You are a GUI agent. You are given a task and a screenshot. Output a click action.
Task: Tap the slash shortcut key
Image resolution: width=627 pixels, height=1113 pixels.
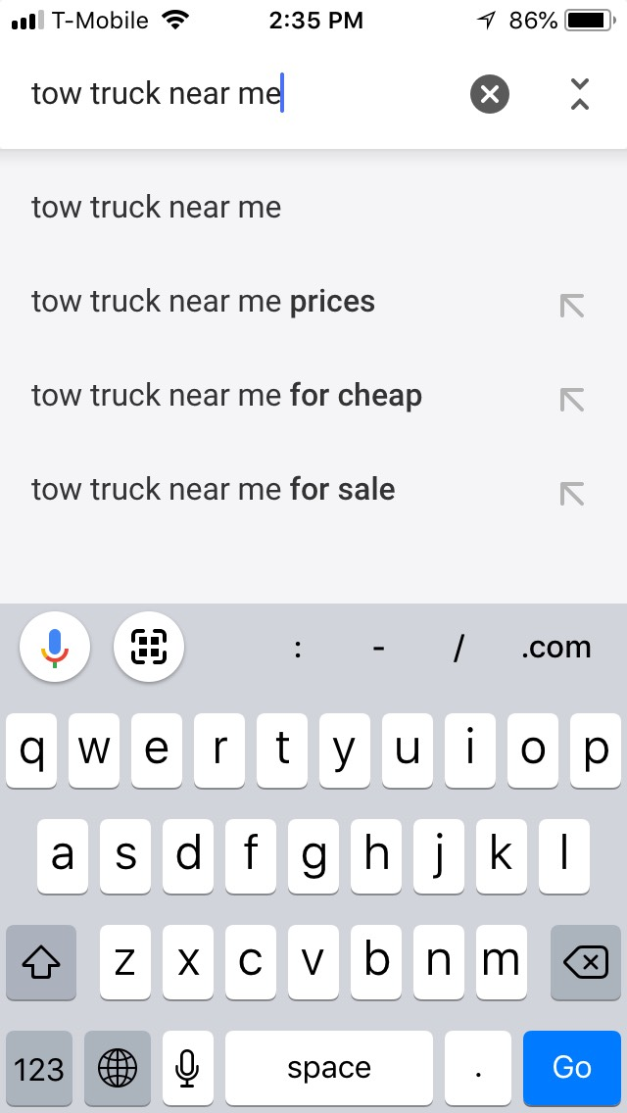[458, 647]
